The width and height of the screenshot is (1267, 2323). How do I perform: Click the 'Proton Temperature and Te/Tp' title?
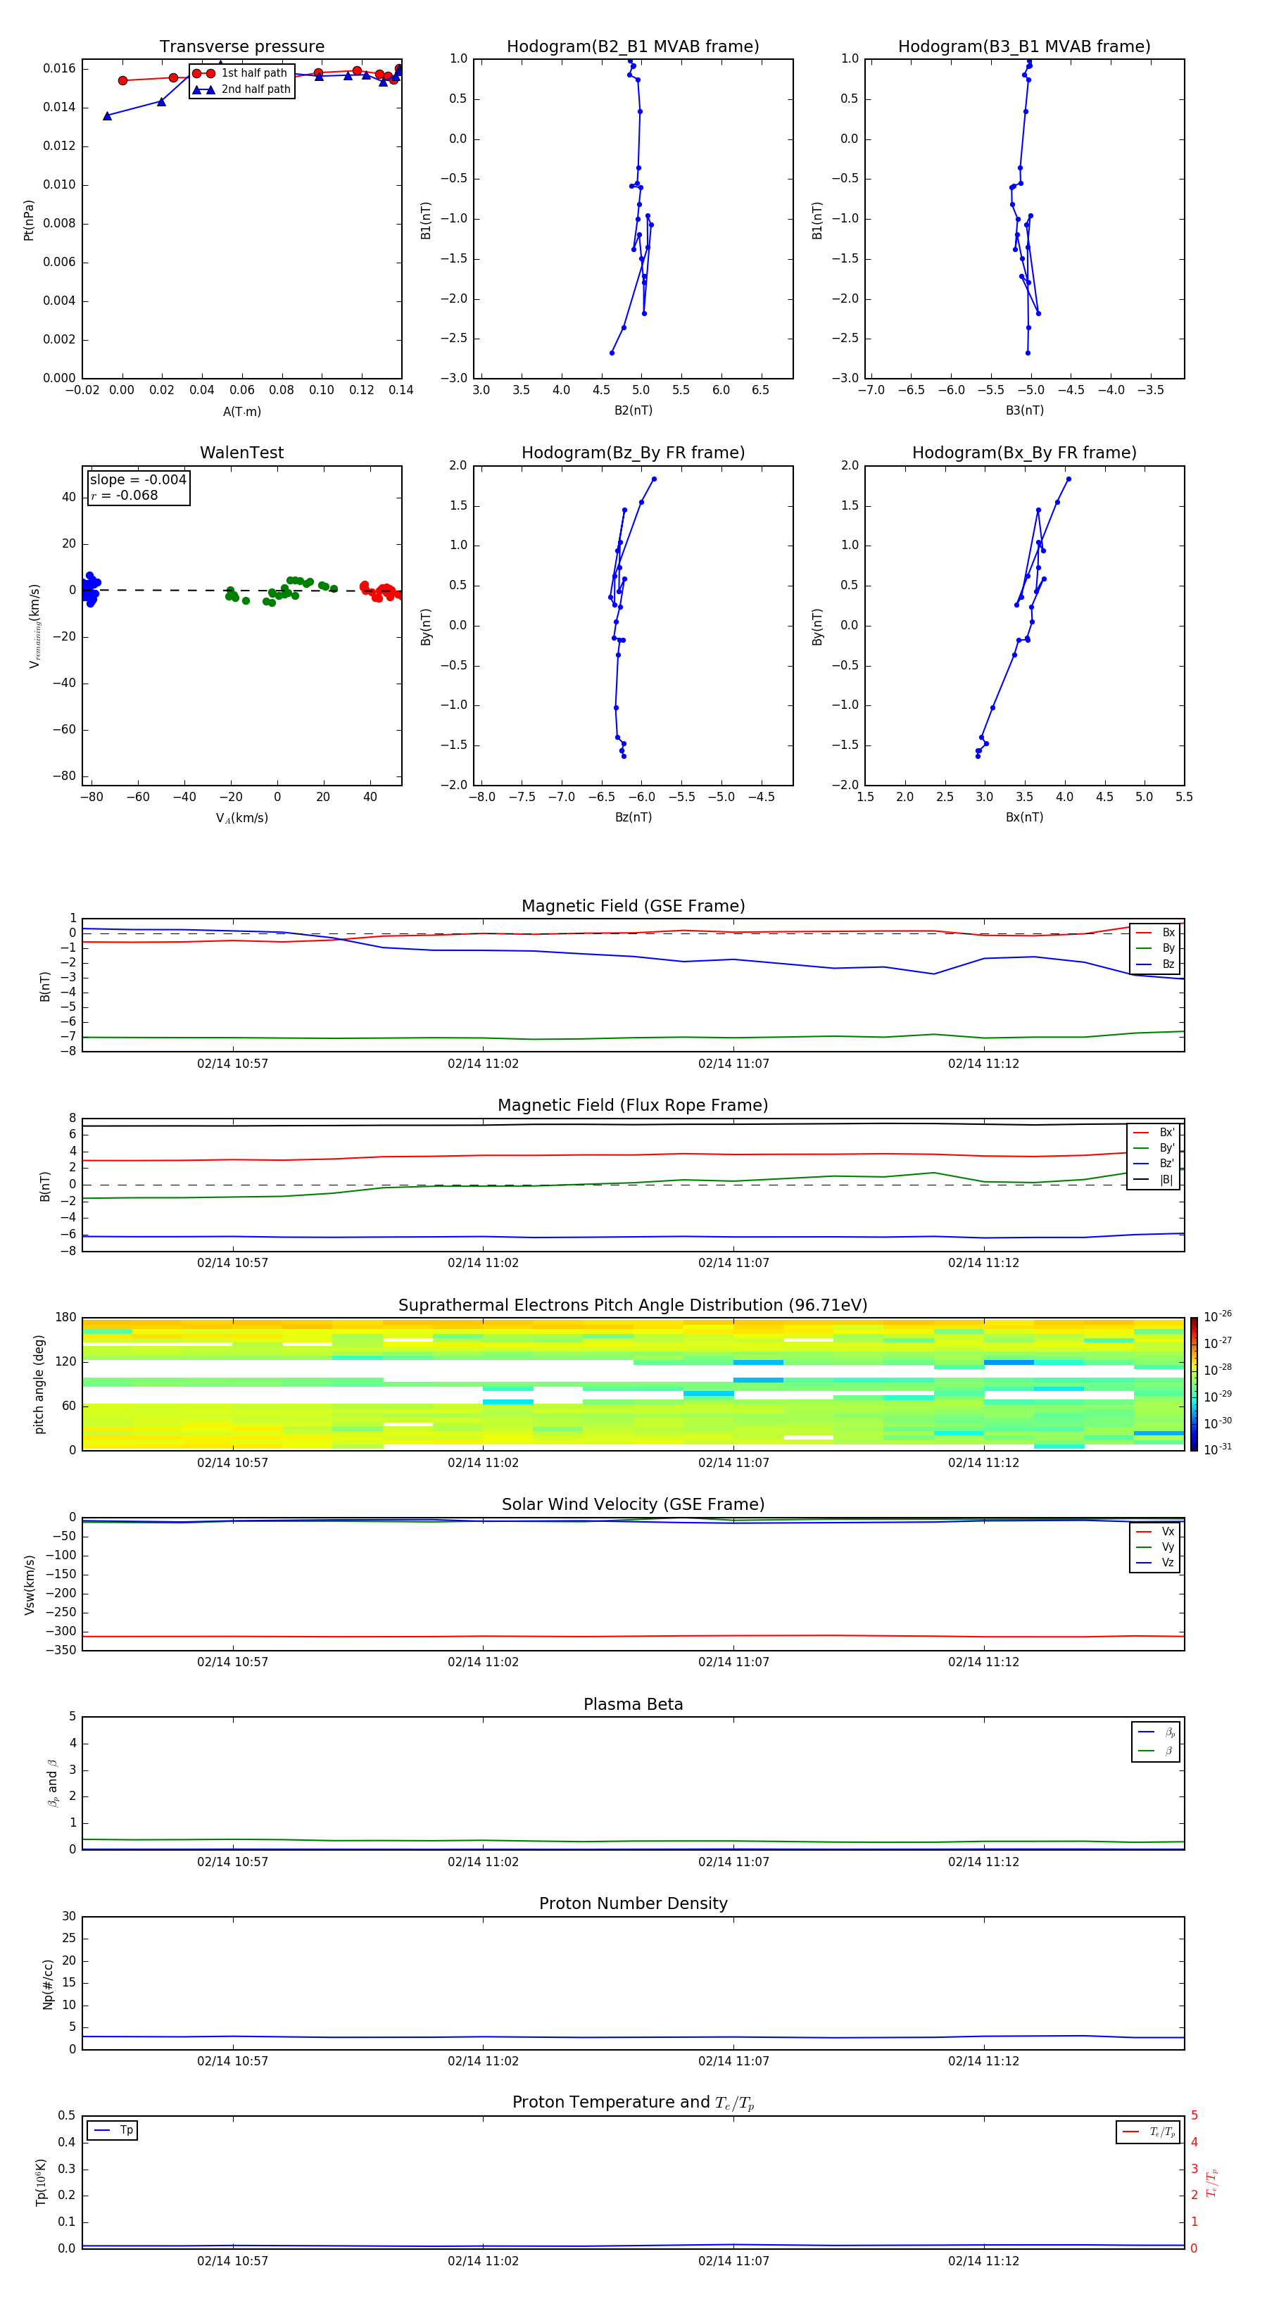633,2103
